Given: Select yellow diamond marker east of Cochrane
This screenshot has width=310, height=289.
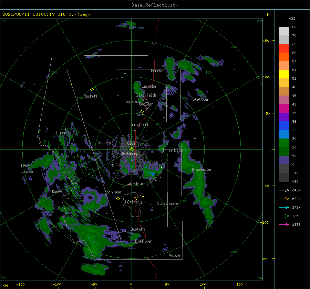Looking at the screenshot, I should pyautogui.click(x=118, y=199).
